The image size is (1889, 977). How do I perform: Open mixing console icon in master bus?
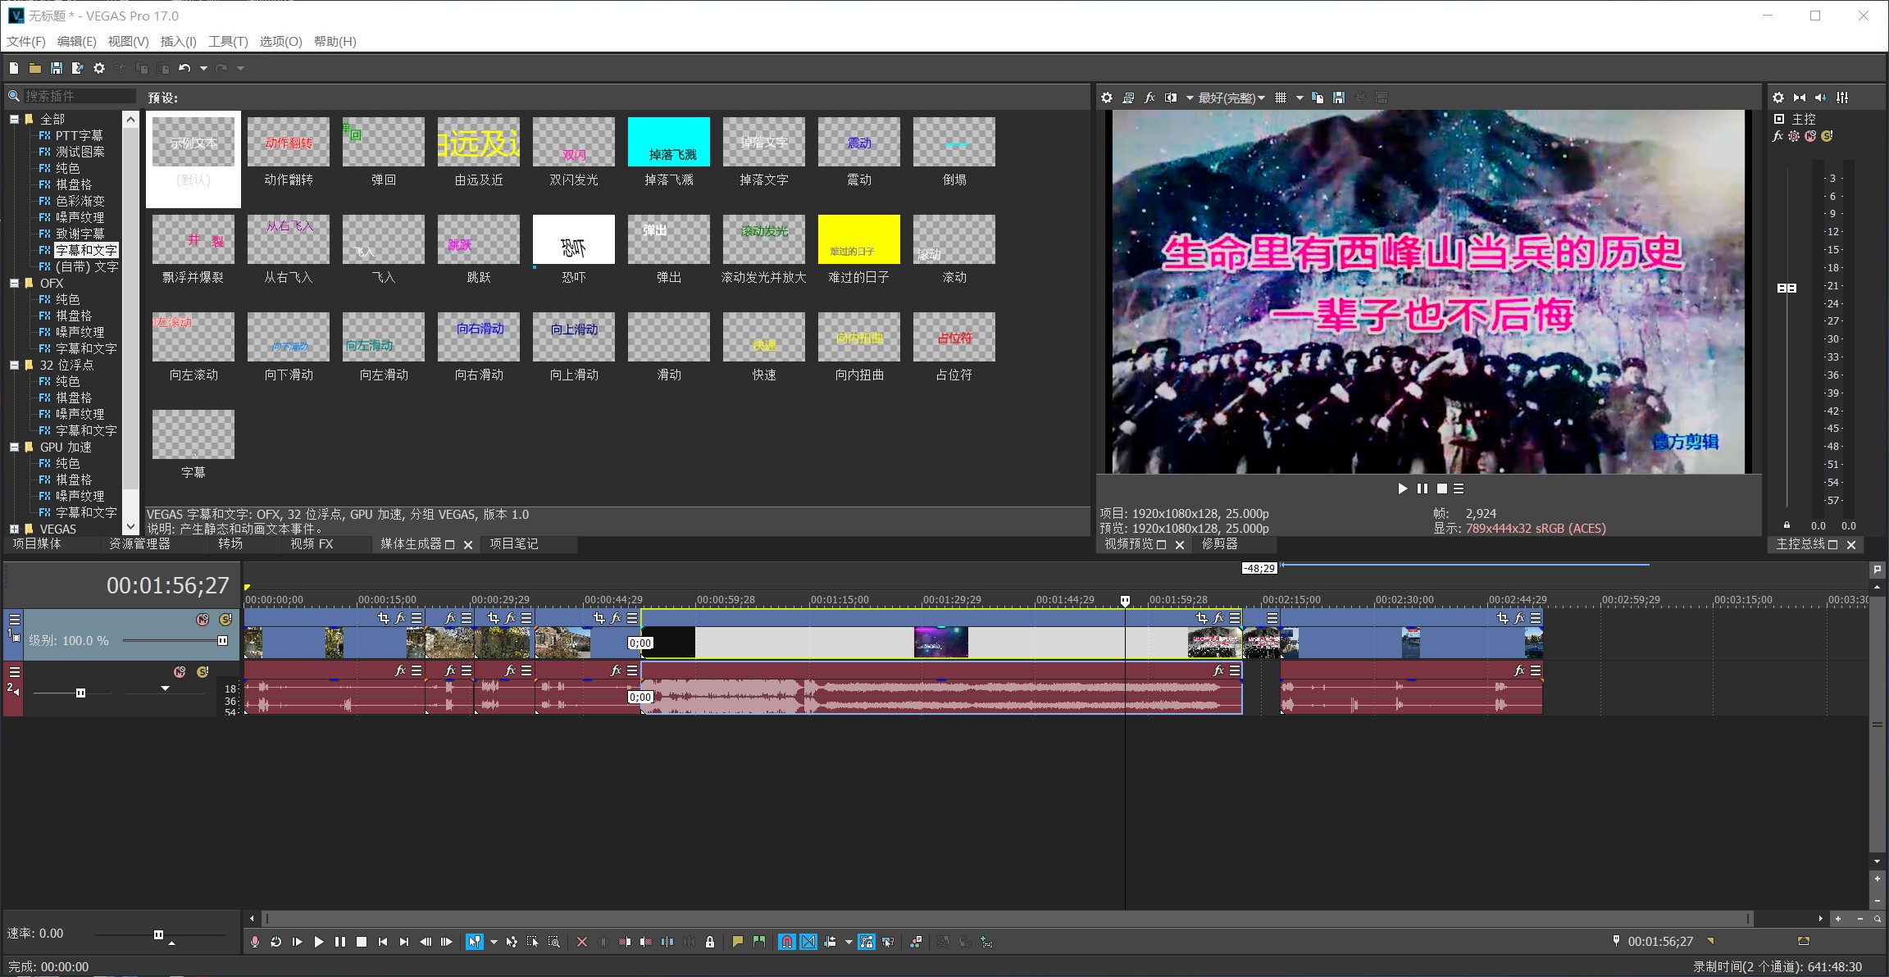(x=1842, y=98)
